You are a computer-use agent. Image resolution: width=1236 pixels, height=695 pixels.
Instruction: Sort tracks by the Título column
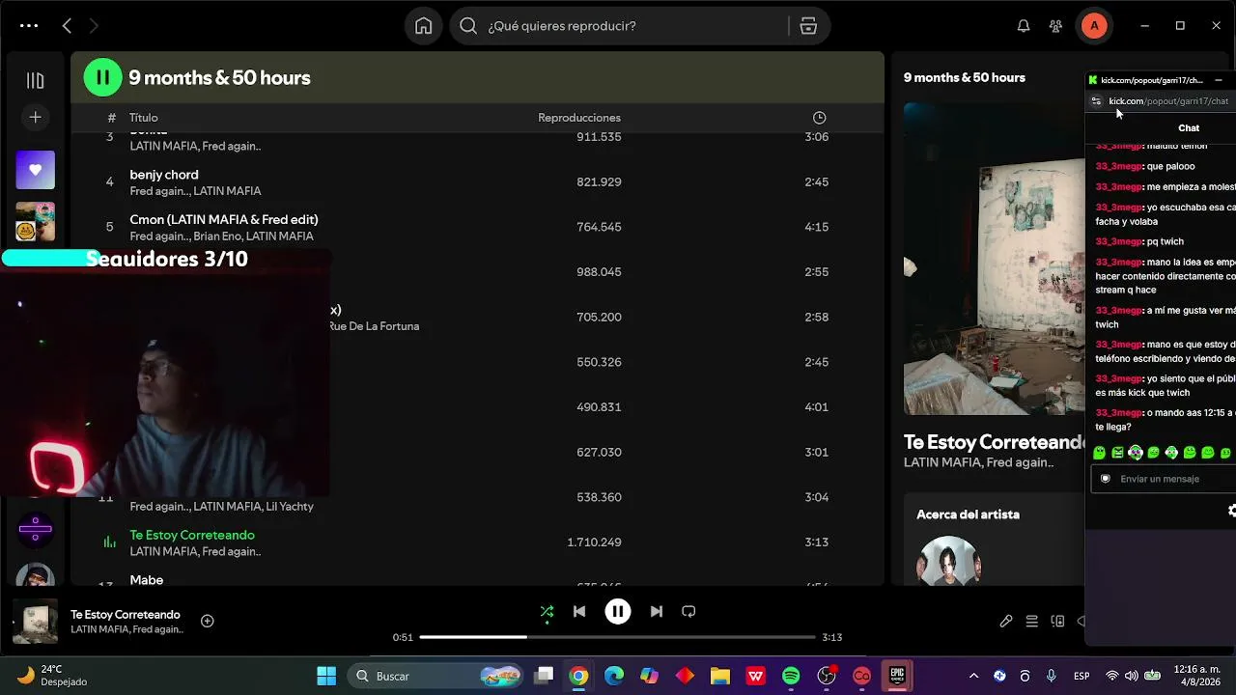point(144,118)
